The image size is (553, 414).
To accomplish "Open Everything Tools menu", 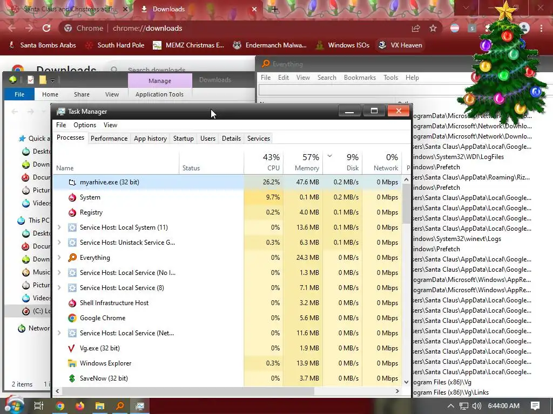I will tap(391, 78).
